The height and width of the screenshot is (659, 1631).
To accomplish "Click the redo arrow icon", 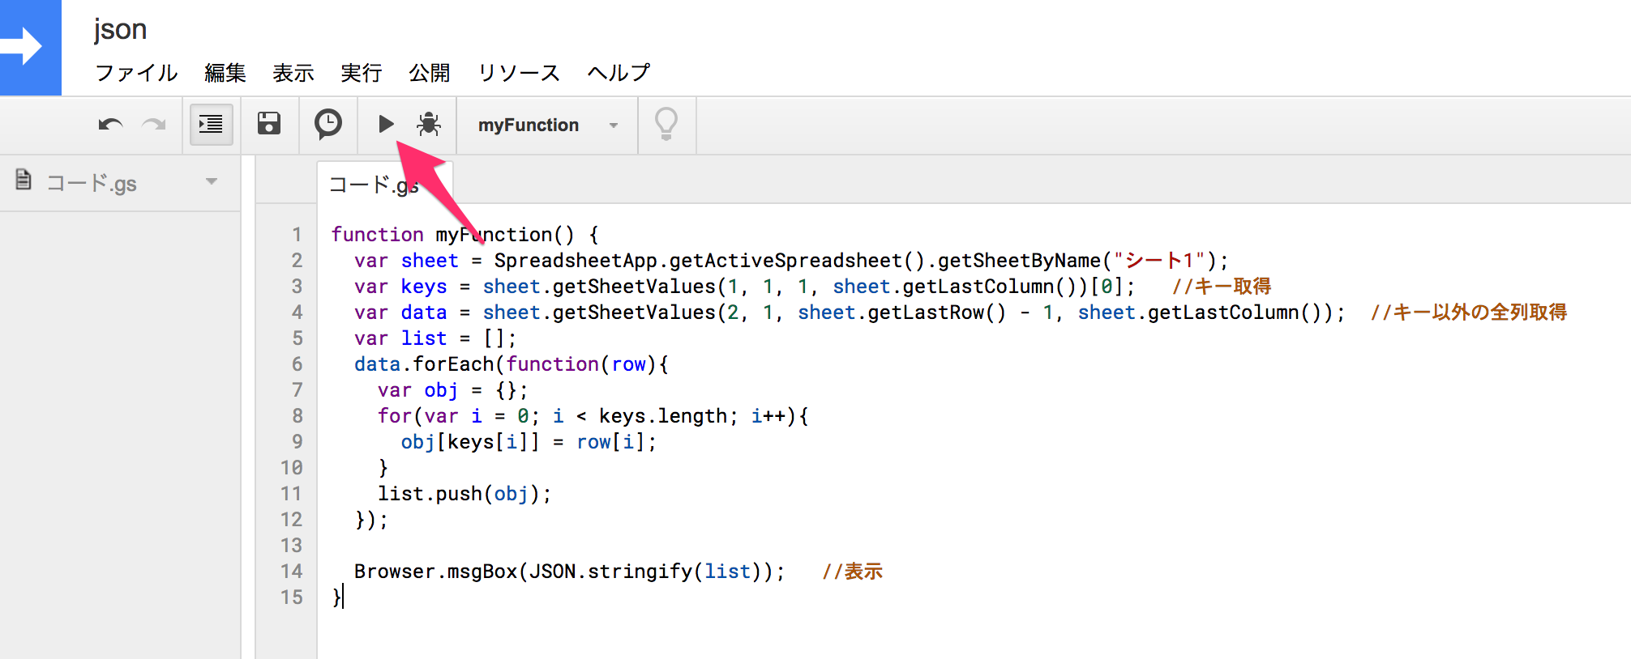I will tap(154, 125).
